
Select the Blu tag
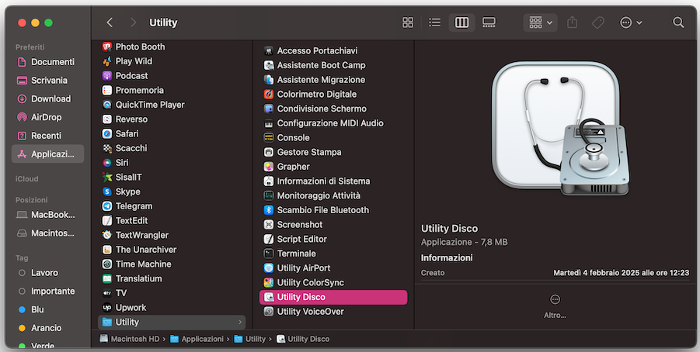(47, 309)
